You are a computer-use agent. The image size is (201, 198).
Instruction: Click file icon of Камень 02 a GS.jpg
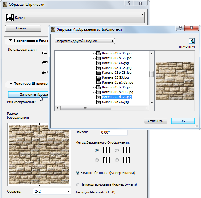pos(98,53)
